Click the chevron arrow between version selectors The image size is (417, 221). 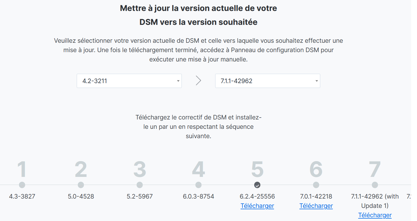coord(198,80)
